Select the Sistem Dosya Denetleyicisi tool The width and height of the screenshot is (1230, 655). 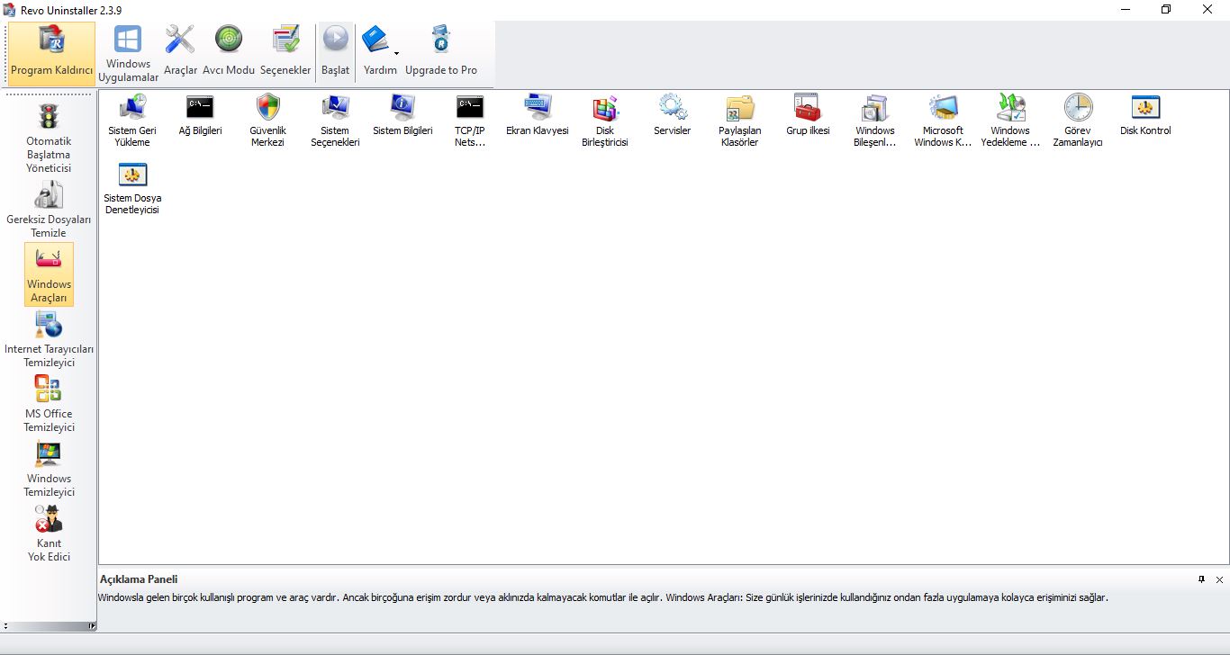132,188
